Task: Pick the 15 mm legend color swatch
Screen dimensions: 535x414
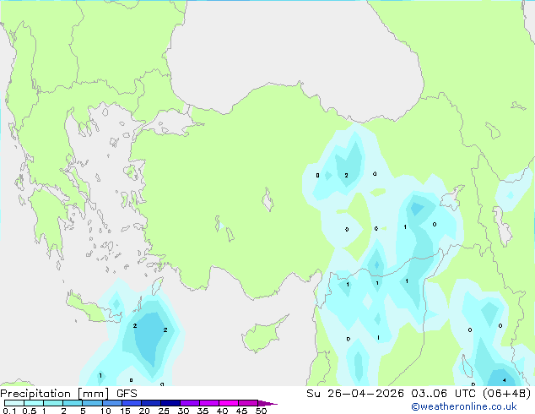Action: point(131,403)
